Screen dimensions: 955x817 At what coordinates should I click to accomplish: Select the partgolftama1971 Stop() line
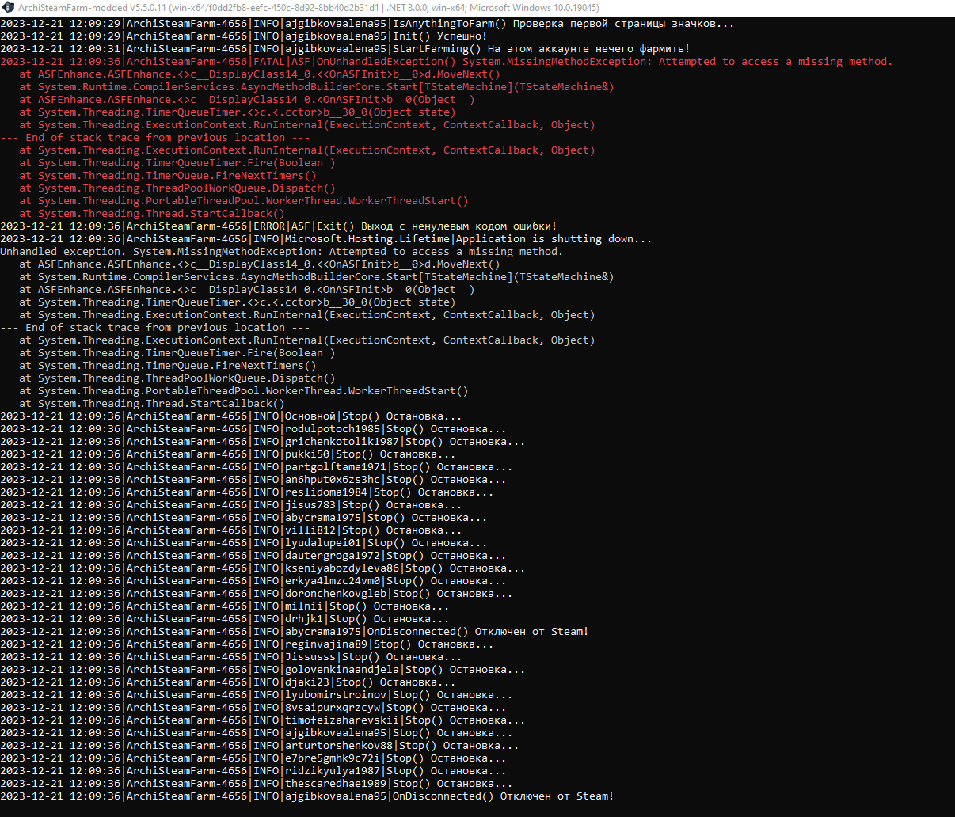pyautogui.click(x=257, y=467)
